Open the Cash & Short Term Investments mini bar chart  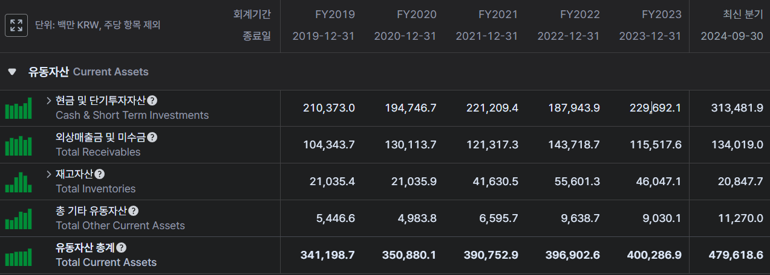point(18,109)
